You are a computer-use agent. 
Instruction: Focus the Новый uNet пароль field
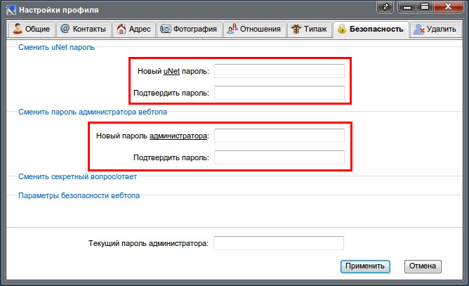pos(279,71)
